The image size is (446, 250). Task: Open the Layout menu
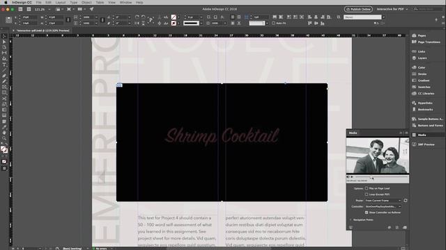tap(61, 2)
